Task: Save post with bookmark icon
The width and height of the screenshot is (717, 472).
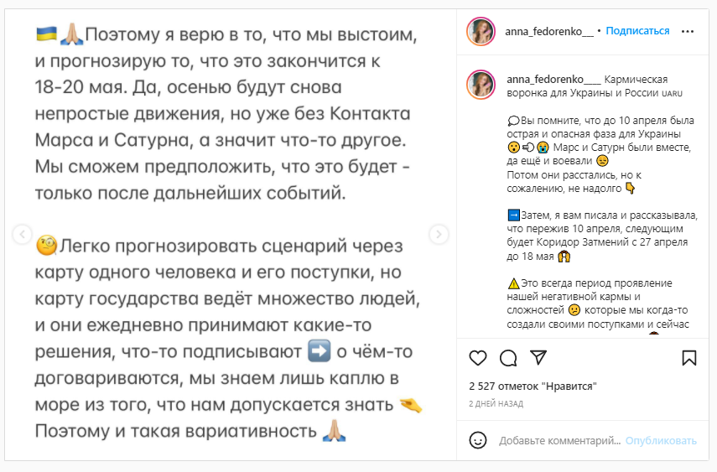Action: coord(688,358)
